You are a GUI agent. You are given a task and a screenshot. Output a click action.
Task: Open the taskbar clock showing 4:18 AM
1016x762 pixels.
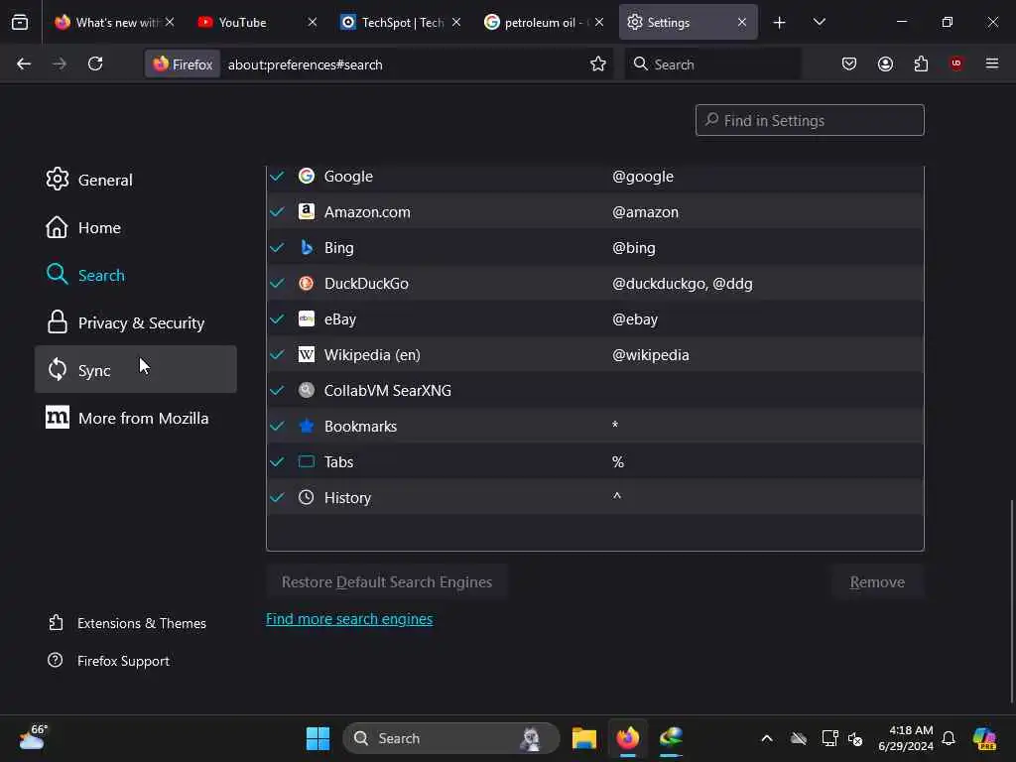point(905,738)
